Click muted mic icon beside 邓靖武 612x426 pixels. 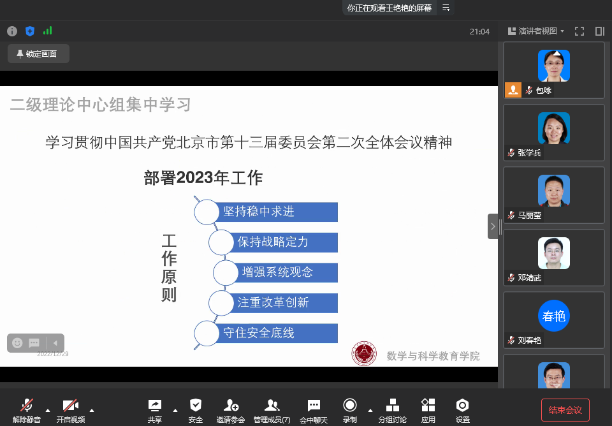click(511, 277)
